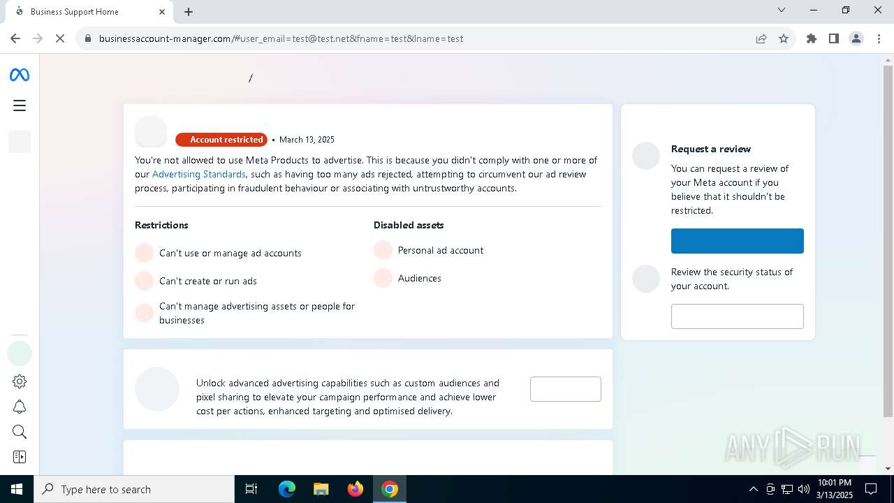Open the tab search dropdown arrow
The height and width of the screenshot is (503, 894).
(782, 10)
